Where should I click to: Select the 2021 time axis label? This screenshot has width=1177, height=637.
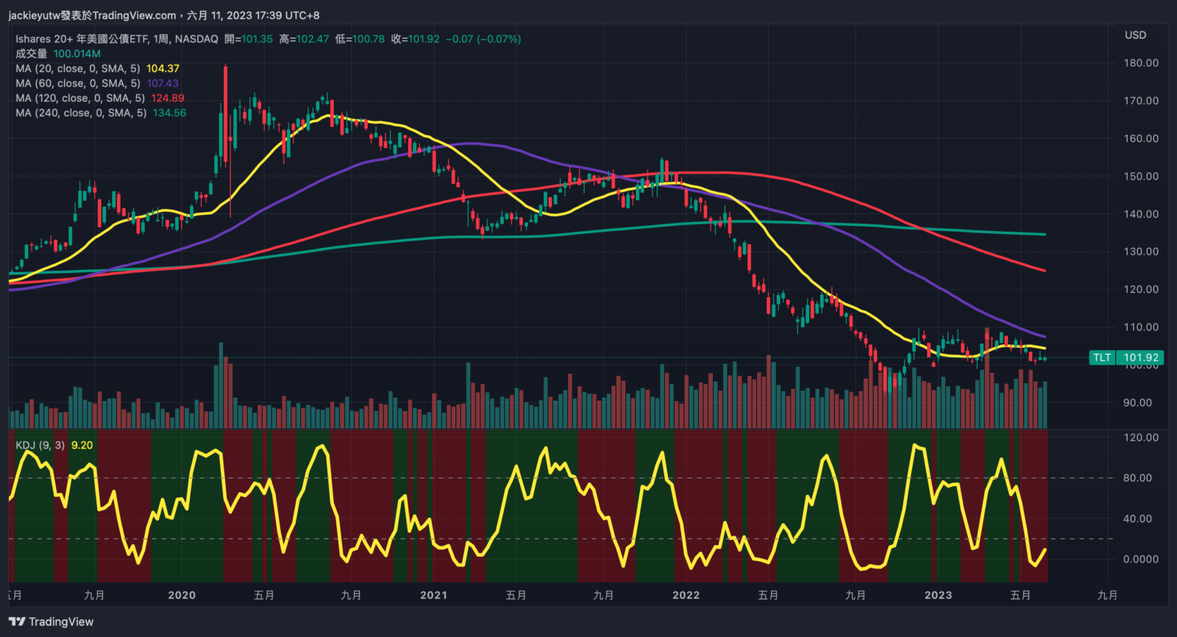(433, 595)
